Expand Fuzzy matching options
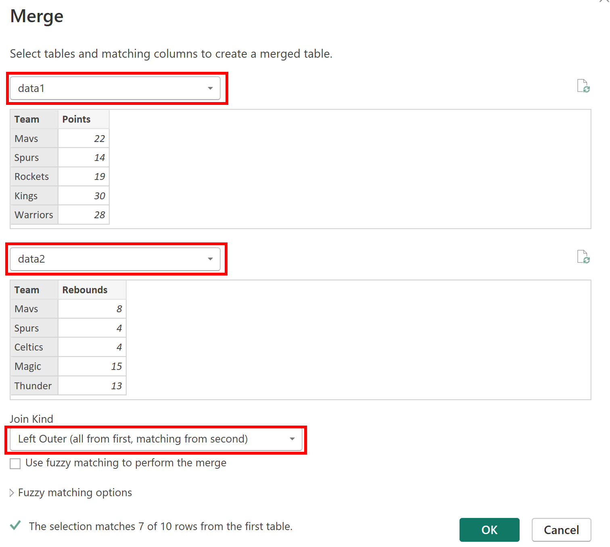 pos(71,493)
